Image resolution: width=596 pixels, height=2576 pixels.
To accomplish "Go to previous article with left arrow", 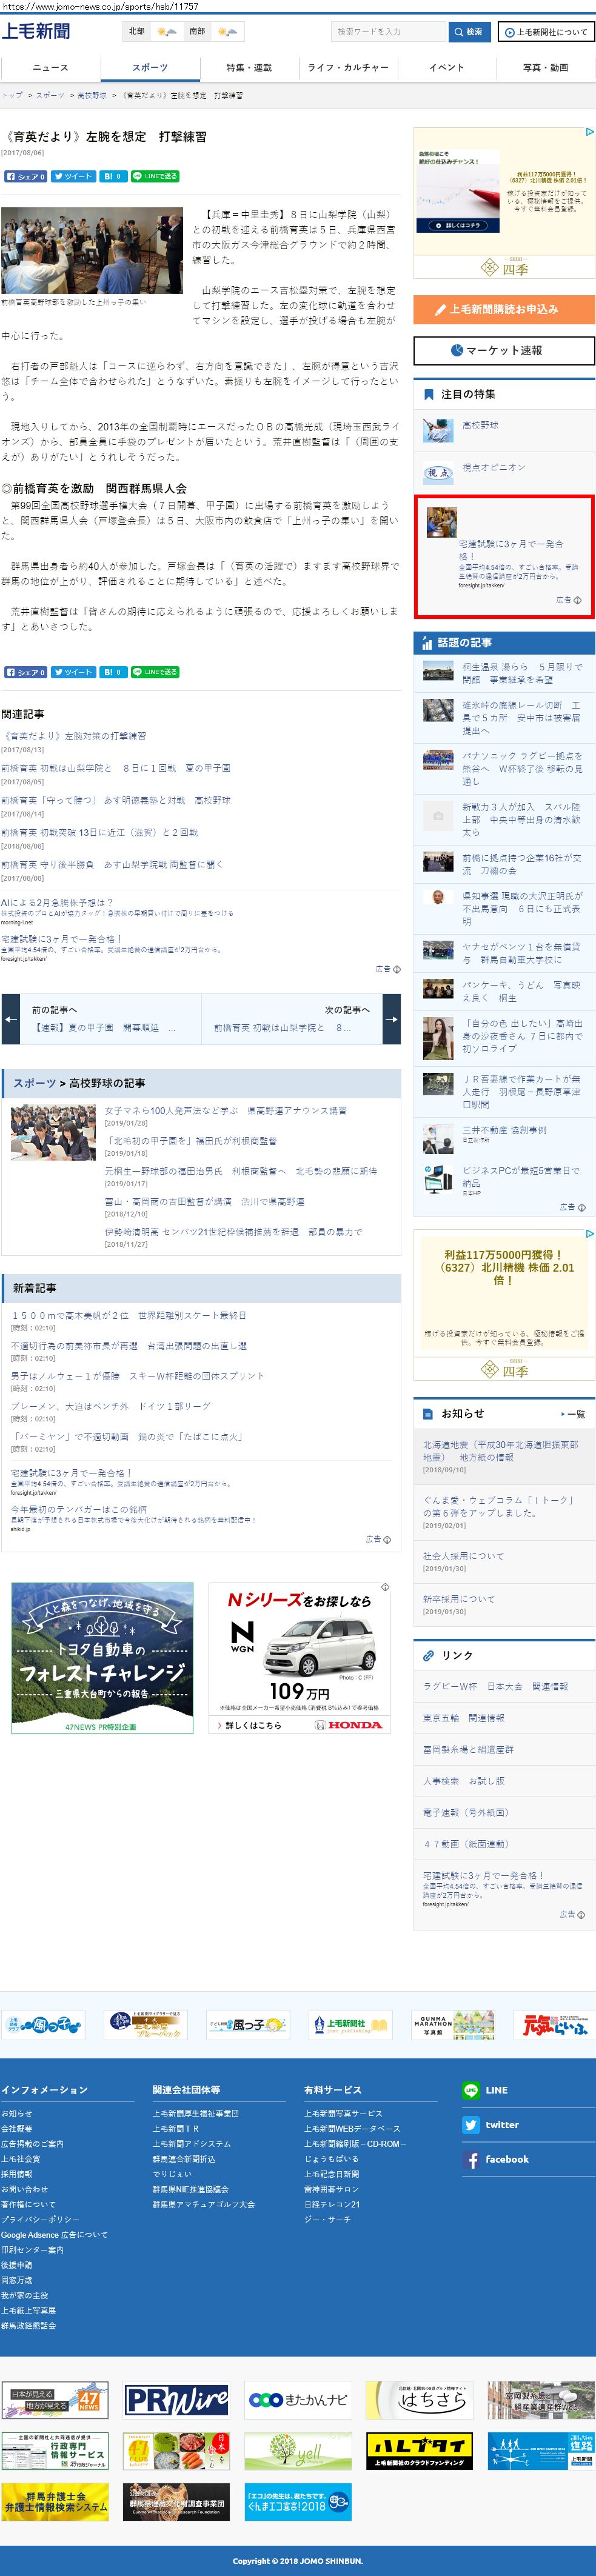I will (10, 1019).
